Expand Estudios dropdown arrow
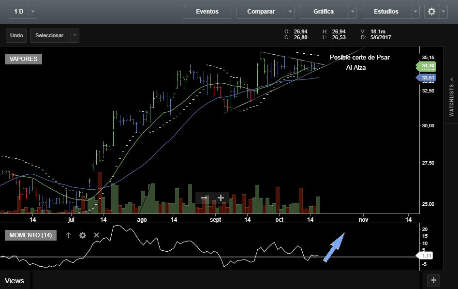Image resolution: width=458 pixels, height=289 pixels. [x=415, y=12]
